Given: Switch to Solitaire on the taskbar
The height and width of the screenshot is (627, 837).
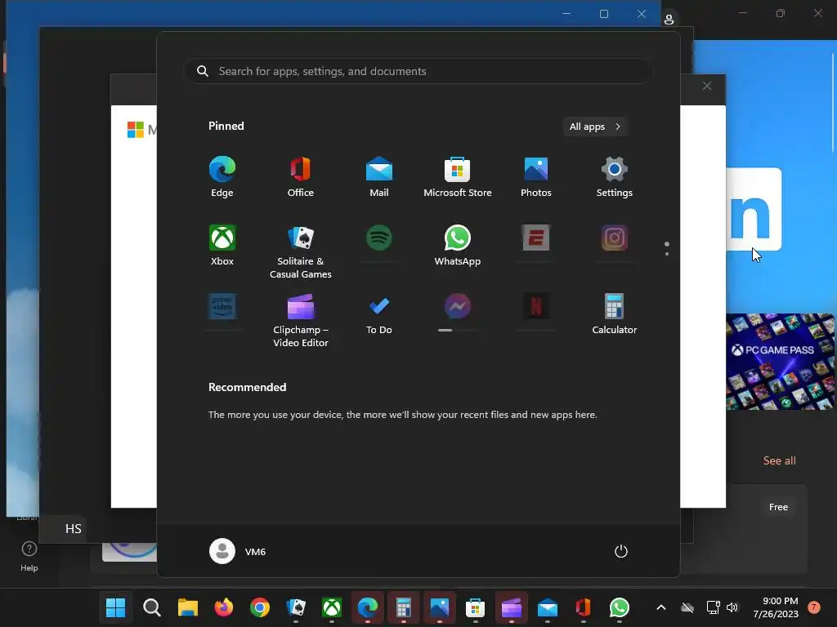Looking at the screenshot, I should point(296,607).
